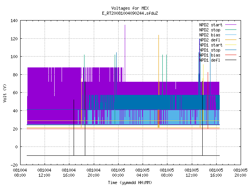Click the 140 y-axis tick label
The height and width of the screenshot is (186, 248).
[14, 21]
